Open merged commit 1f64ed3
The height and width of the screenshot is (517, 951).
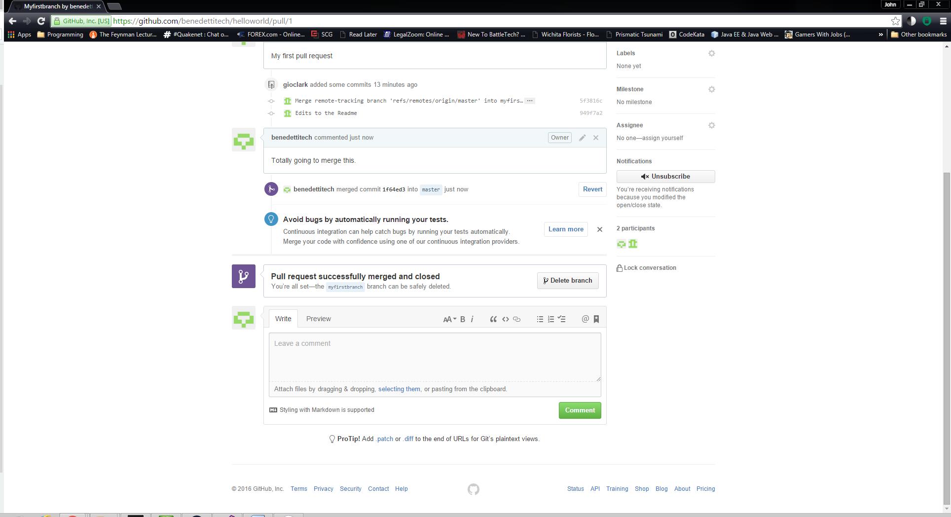pyautogui.click(x=394, y=189)
